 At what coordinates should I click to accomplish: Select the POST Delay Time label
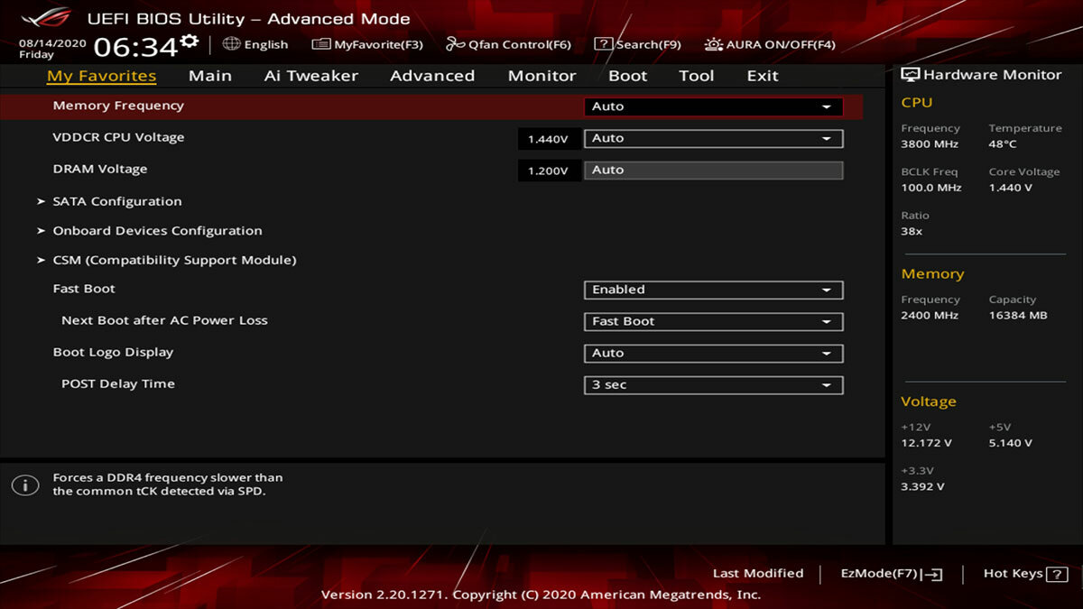(x=118, y=383)
